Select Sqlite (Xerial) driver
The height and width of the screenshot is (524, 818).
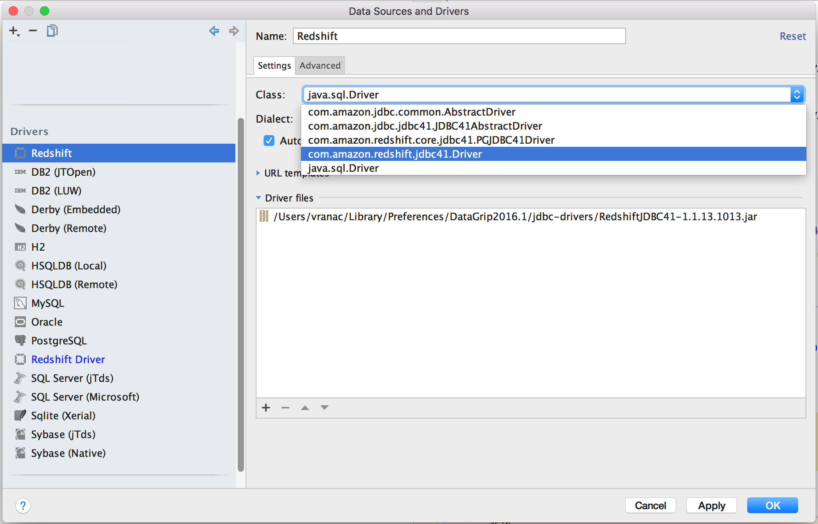tap(119, 415)
